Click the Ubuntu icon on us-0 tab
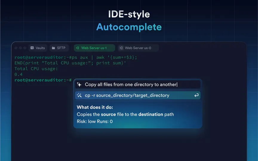This screenshot has height=161, width=258. [121, 48]
